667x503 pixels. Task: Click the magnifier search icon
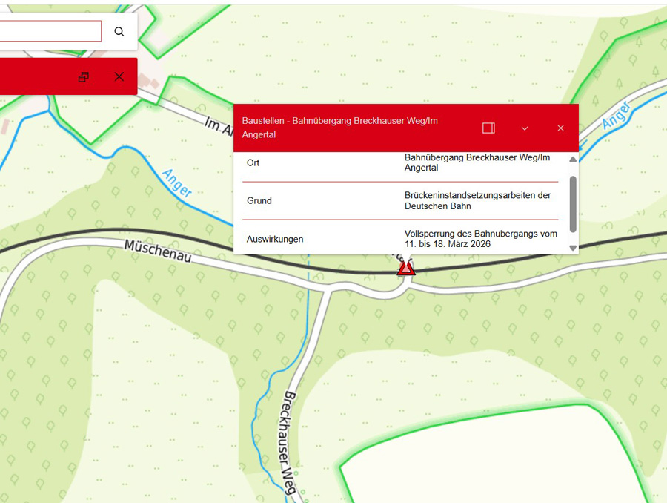coord(119,31)
